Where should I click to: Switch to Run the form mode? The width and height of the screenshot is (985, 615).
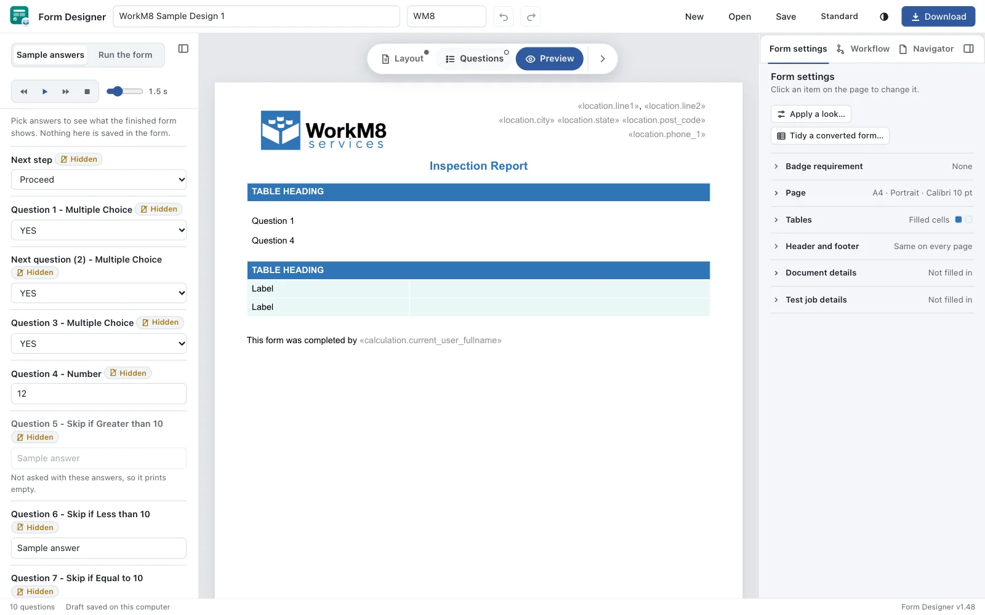tap(126, 55)
